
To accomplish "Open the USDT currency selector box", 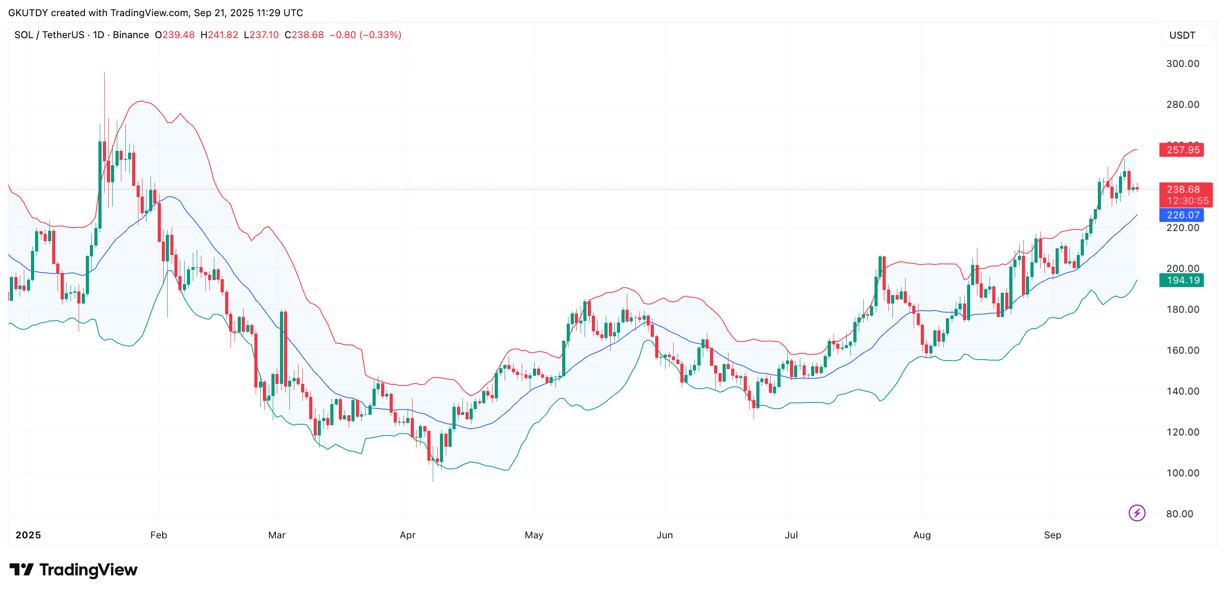I will [x=1185, y=35].
